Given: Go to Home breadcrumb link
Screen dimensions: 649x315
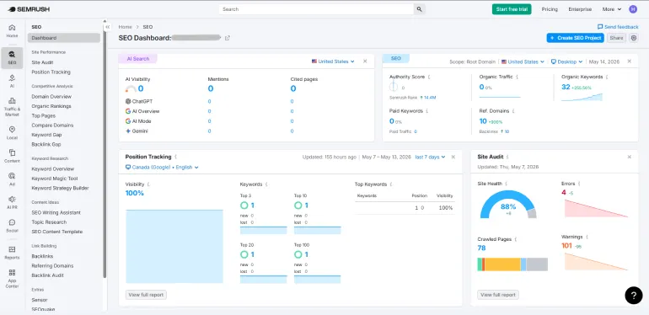Looking at the screenshot, I should point(125,27).
